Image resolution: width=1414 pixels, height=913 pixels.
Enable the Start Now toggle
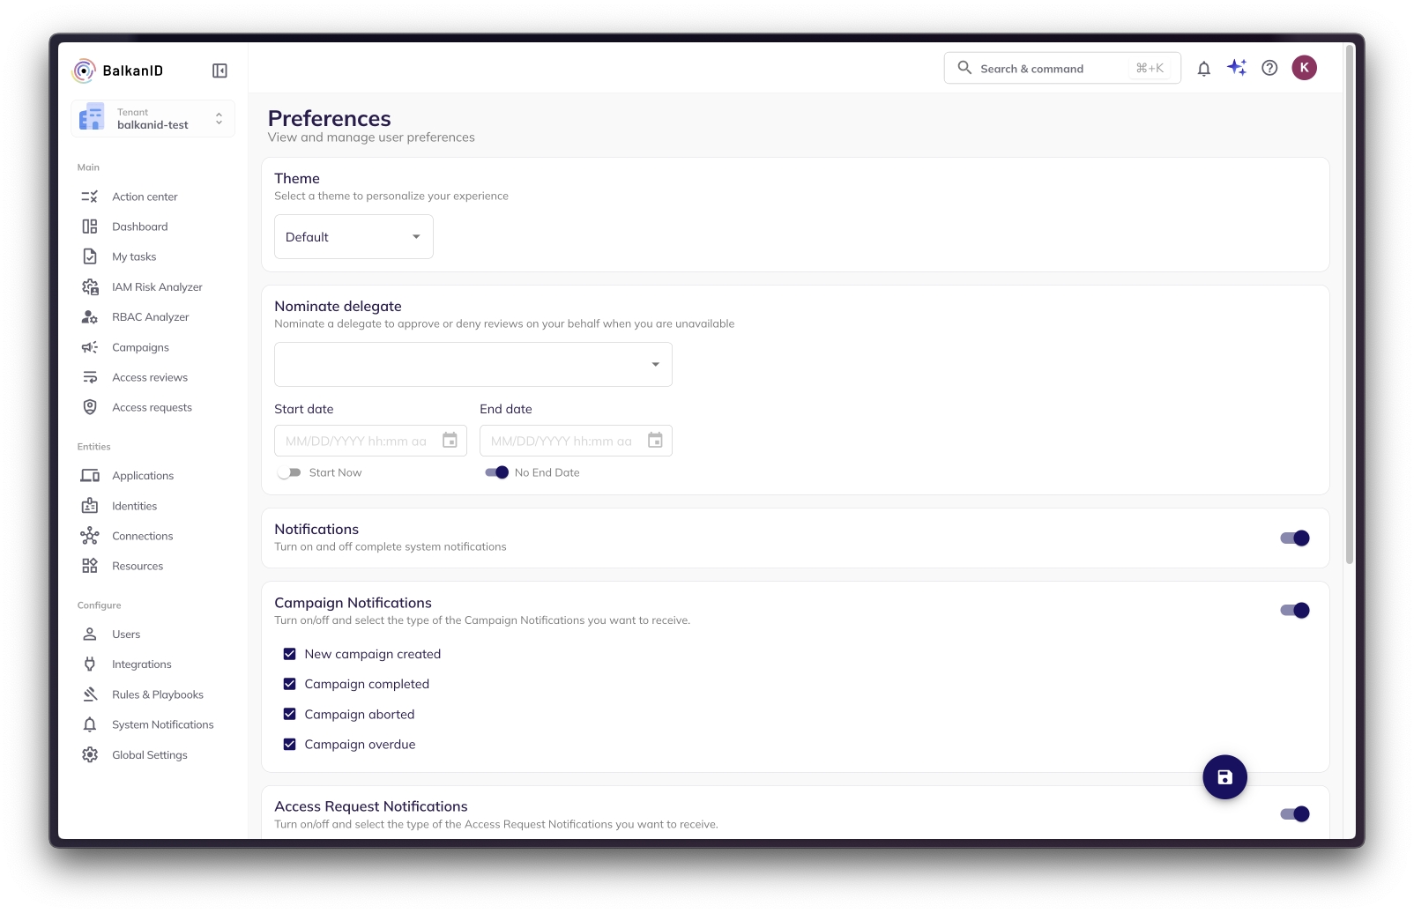(x=289, y=473)
